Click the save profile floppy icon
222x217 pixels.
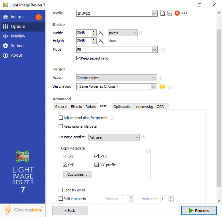170,13
